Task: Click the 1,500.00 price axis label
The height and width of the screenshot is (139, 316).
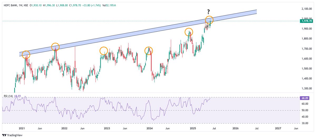Action: coord(307,69)
